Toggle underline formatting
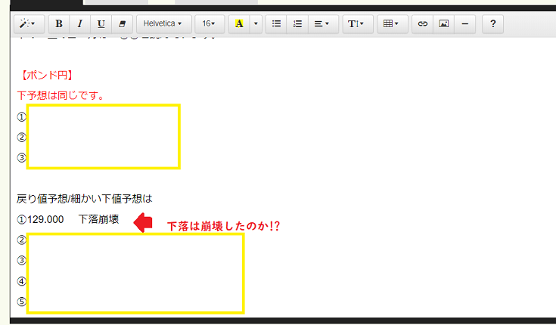The height and width of the screenshot is (325, 556). (101, 23)
